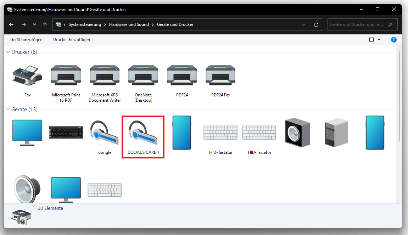Viewport: 408px width, 235px height.
Task: Open the help question mark icon
Action: 393,40
